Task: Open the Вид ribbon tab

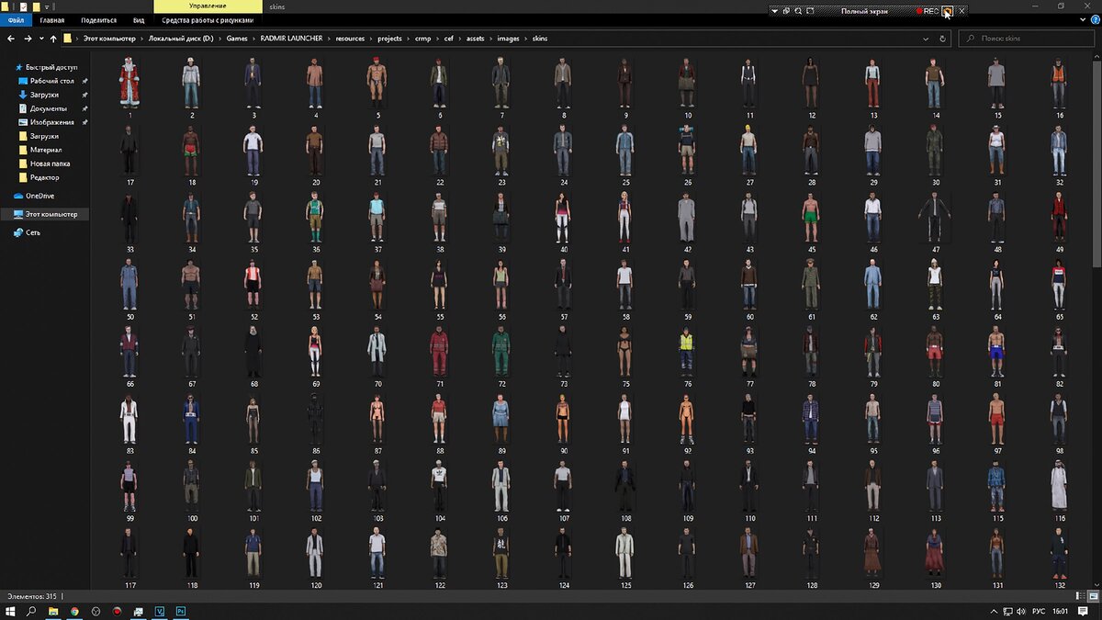Action: [x=139, y=19]
